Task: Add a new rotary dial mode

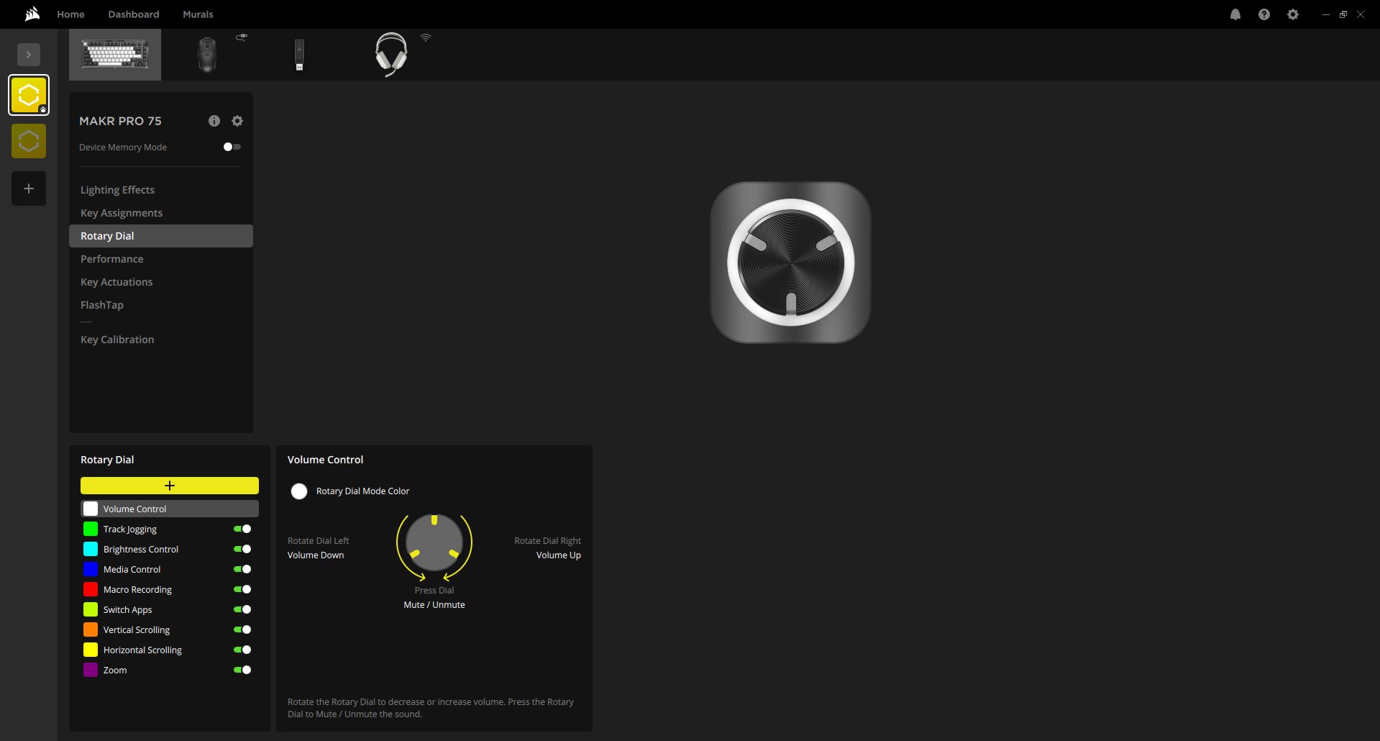Action: pyautogui.click(x=170, y=486)
